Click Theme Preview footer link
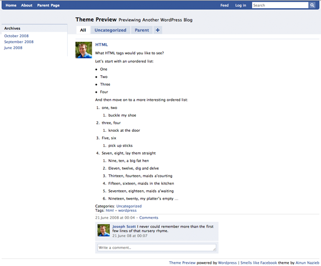321x266 pixels. [182, 262]
